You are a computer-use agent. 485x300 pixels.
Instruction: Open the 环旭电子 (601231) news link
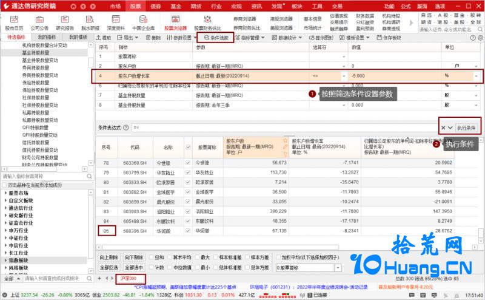tap(309, 287)
